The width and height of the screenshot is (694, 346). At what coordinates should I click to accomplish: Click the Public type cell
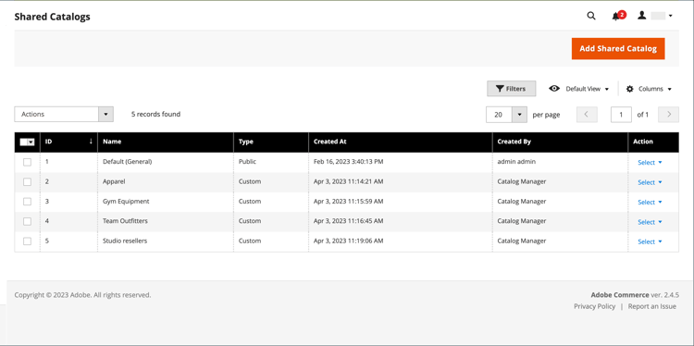click(x=247, y=162)
